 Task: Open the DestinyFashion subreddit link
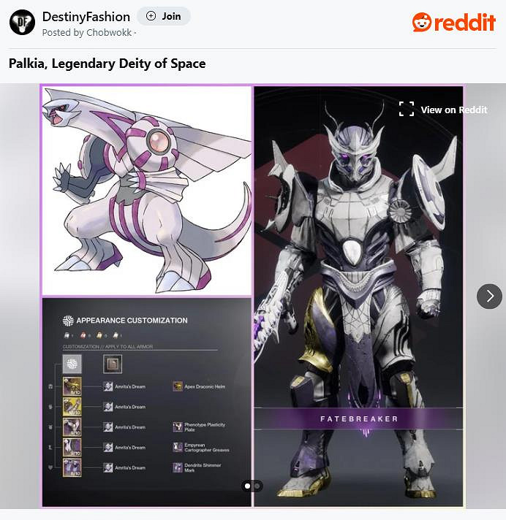[x=86, y=17]
